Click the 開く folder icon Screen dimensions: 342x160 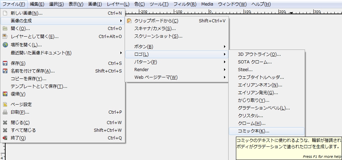point(5,29)
